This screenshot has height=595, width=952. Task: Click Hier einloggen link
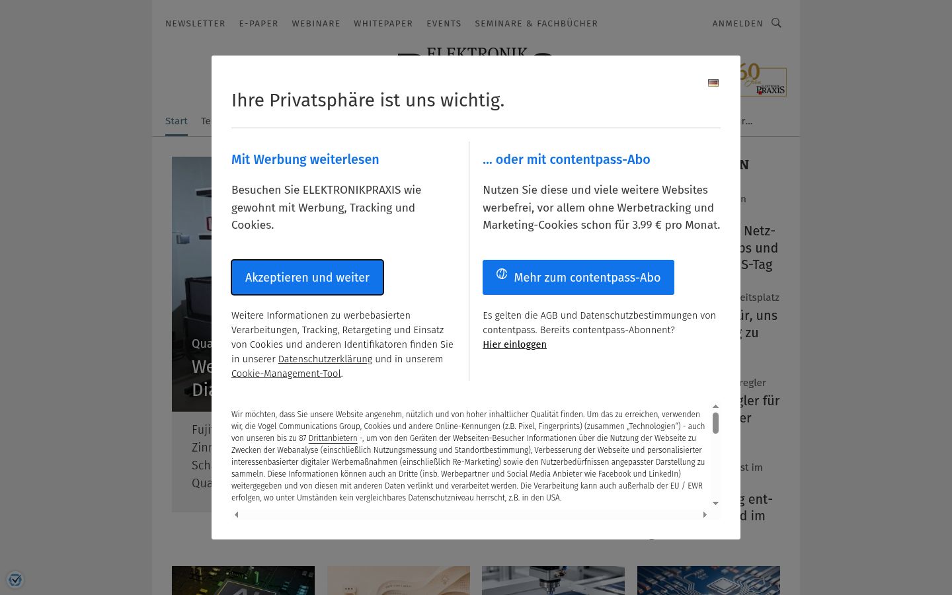pyautogui.click(x=514, y=344)
